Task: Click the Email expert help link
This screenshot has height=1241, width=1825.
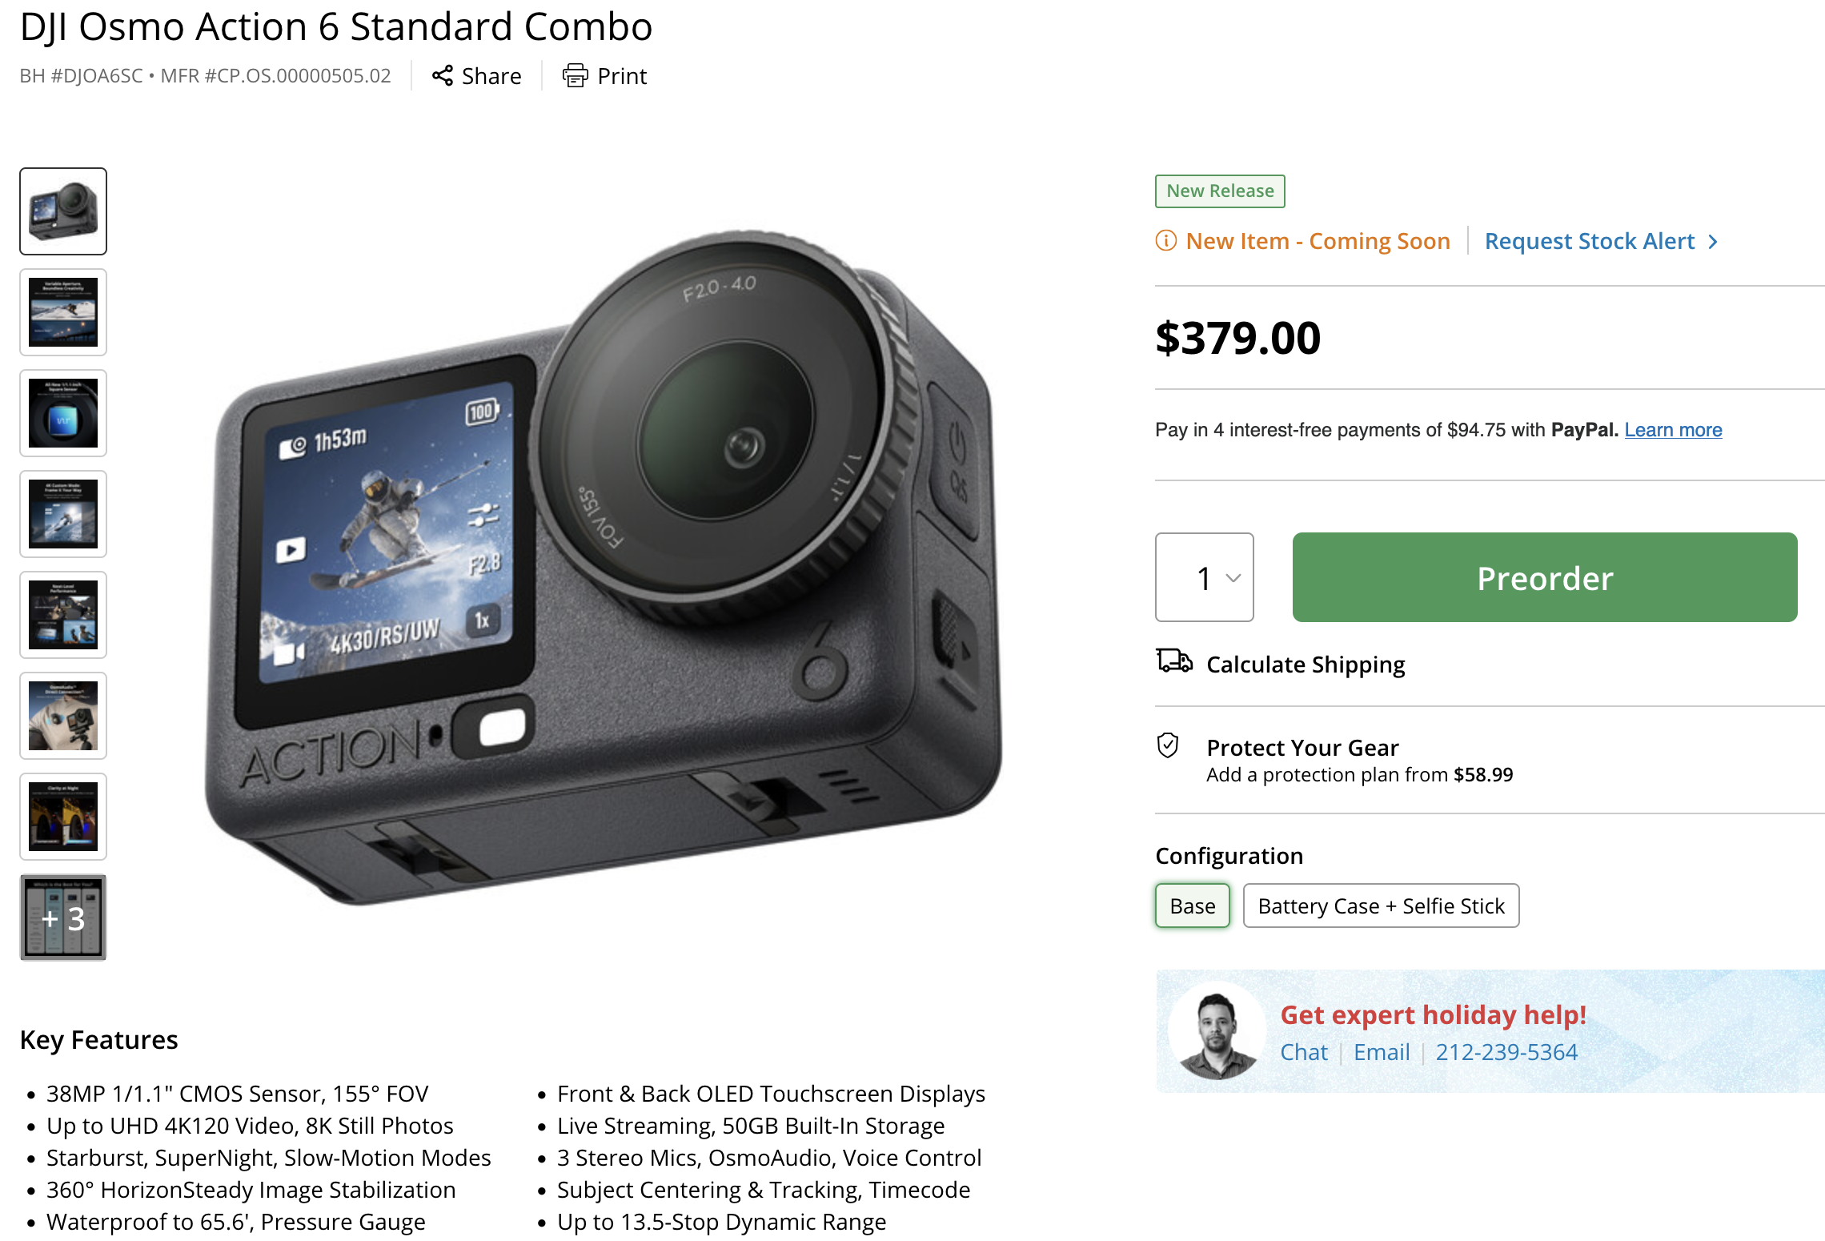Action: coord(1382,1052)
